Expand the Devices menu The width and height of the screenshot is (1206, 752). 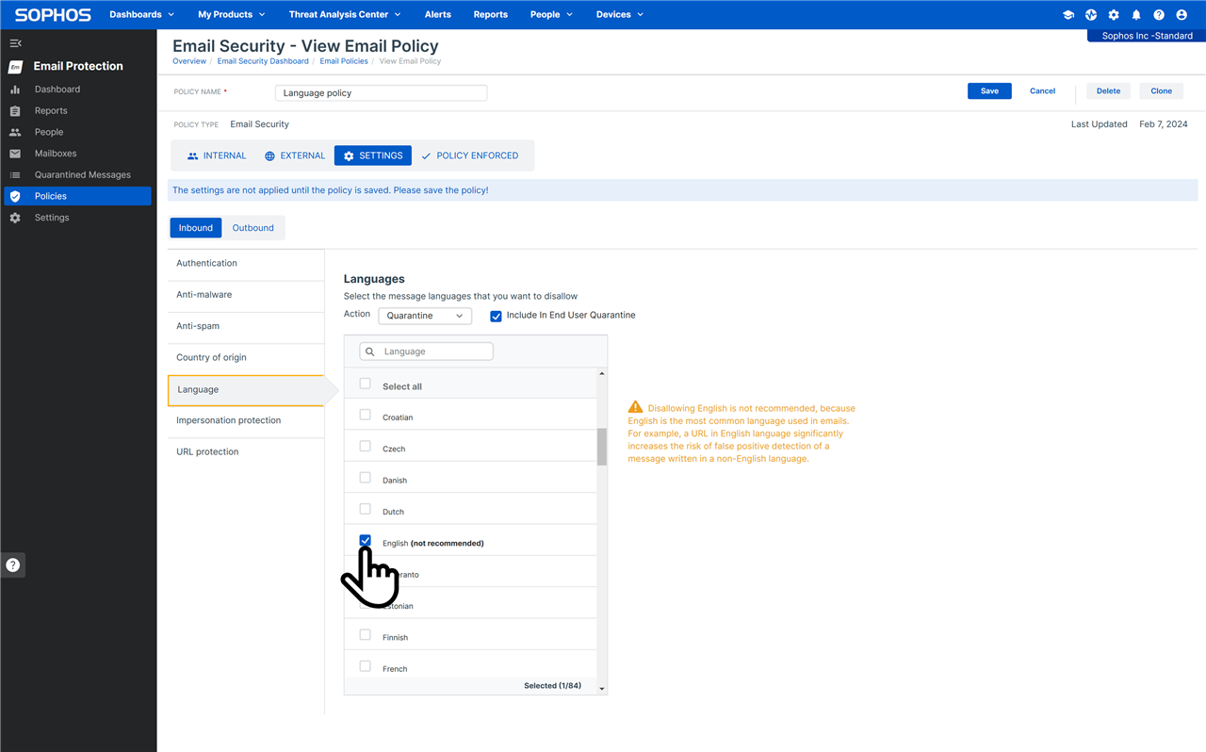[x=620, y=14]
